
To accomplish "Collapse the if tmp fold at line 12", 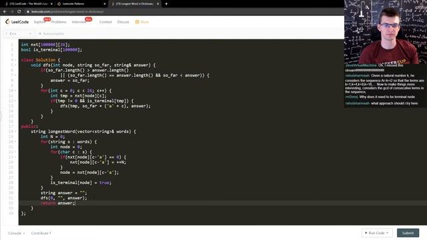I will [15, 101].
